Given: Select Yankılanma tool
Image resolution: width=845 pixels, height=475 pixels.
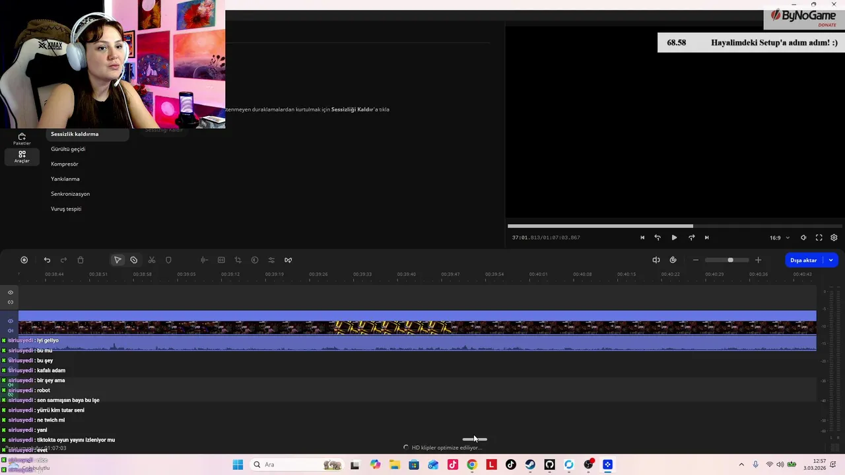Looking at the screenshot, I should 65,179.
